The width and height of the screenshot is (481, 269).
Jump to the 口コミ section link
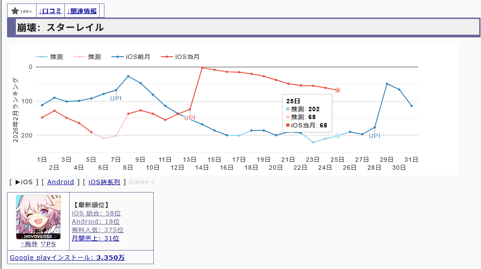tap(50, 11)
